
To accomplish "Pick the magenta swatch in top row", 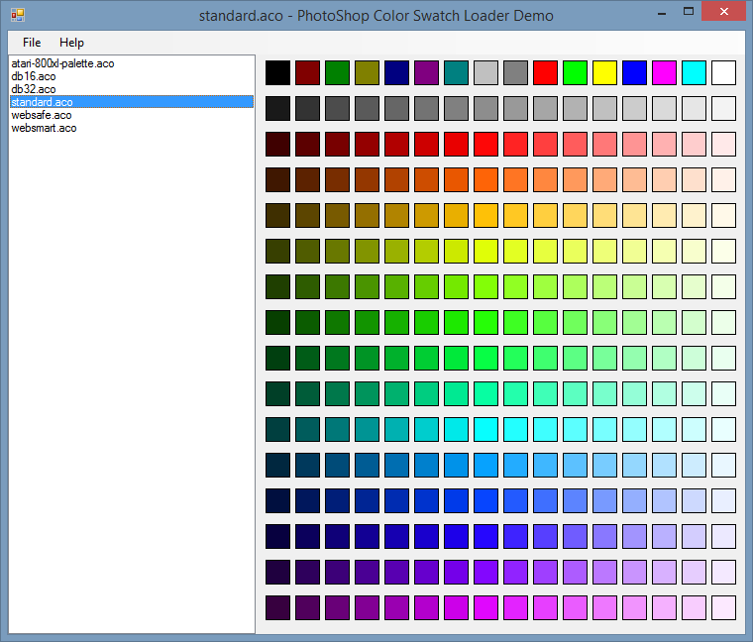I will pos(664,72).
